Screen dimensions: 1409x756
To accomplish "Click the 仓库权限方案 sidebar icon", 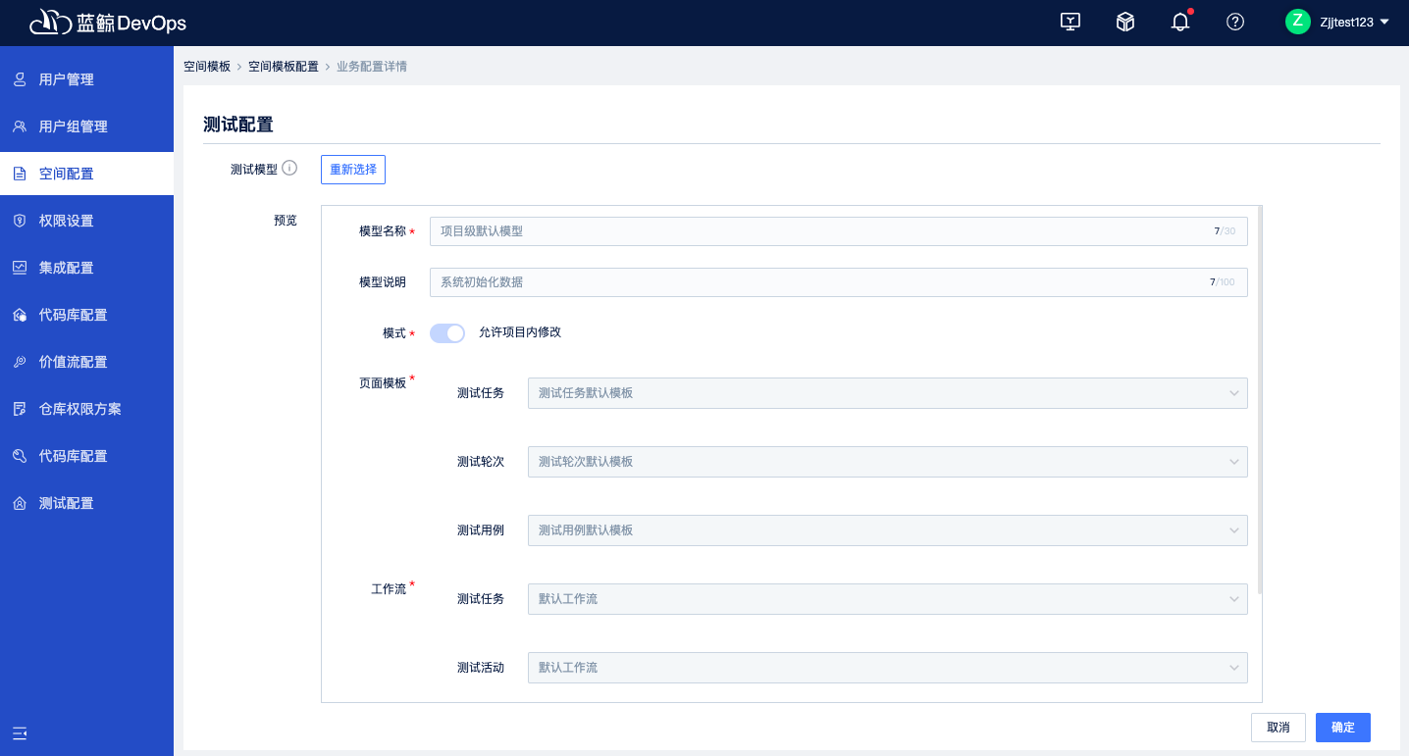I will (20, 409).
